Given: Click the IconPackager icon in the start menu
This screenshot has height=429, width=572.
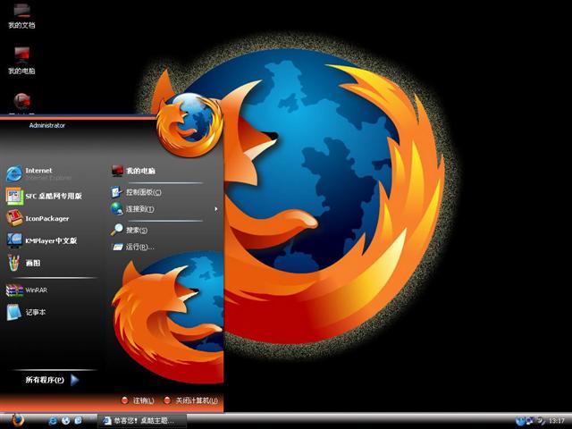Looking at the screenshot, I should pyautogui.click(x=14, y=218).
